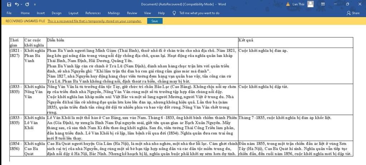Click the user profile picture
This screenshot has width=366, height=165.
pos(311,4)
